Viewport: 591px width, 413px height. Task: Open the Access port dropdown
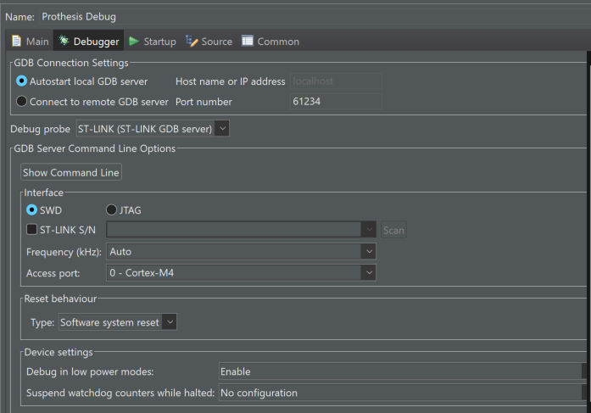tap(367, 272)
